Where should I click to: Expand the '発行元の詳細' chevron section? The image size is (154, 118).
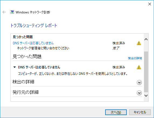tap(139, 93)
